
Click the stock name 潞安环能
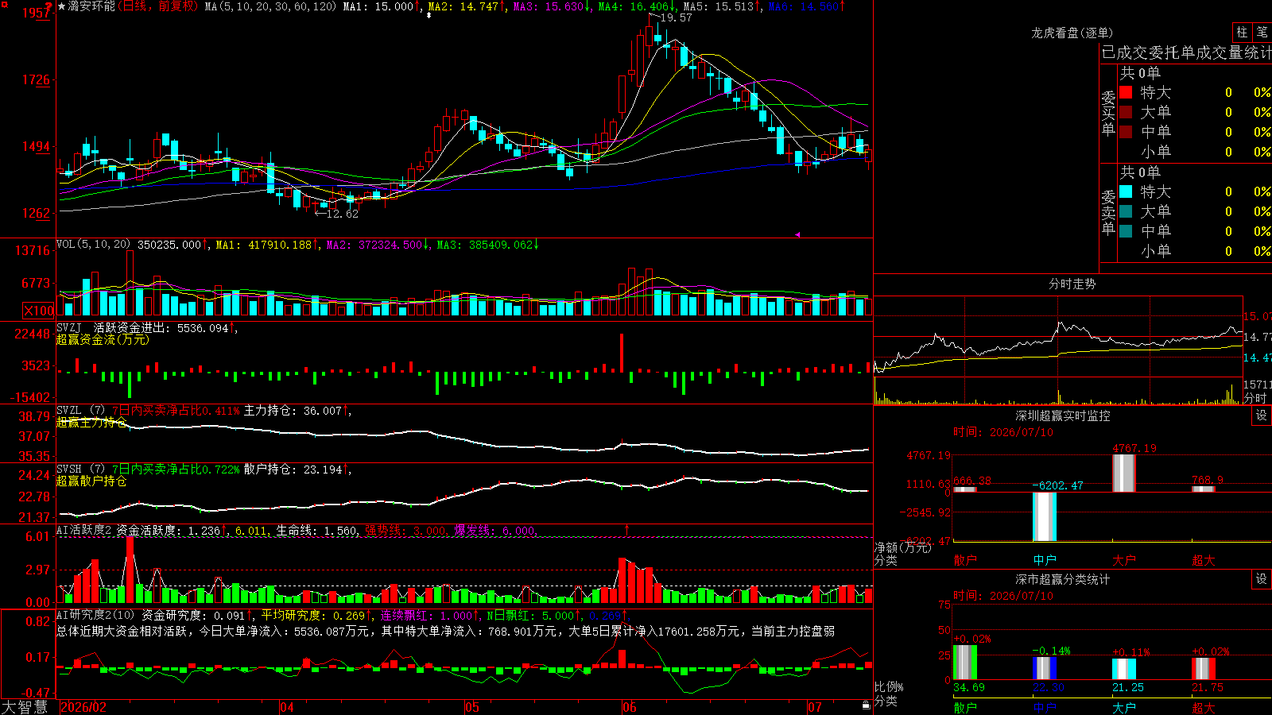pos(91,6)
